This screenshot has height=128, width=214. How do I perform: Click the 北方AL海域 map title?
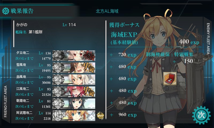107,11
